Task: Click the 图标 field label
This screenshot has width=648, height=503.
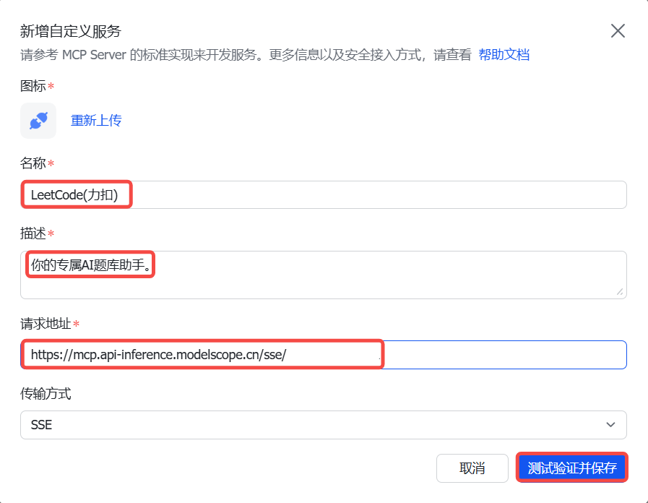Action: click(x=33, y=87)
